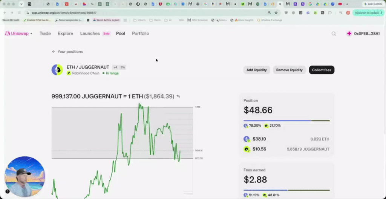This screenshot has width=386, height=199.
Task: Click the Uniswap unicorn logo
Action: pos(8,34)
